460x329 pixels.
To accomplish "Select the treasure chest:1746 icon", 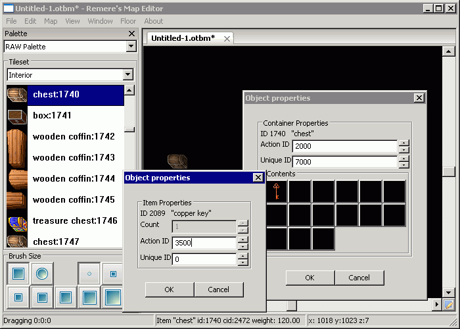I will coord(17,224).
